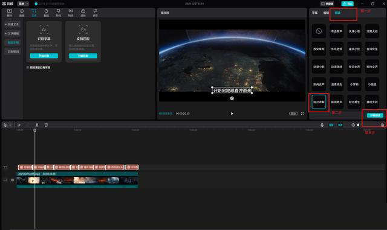Screen dimensions: 387x230
Task: Open the Audio tab icon
Action: (x=22, y=13)
